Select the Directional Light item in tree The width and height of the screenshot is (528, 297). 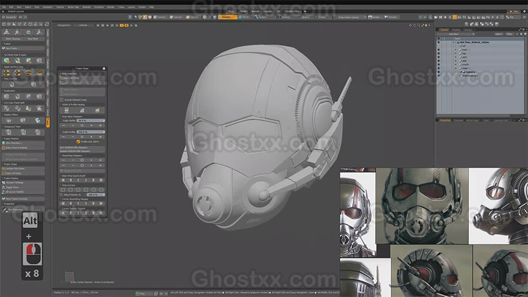click(x=470, y=76)
